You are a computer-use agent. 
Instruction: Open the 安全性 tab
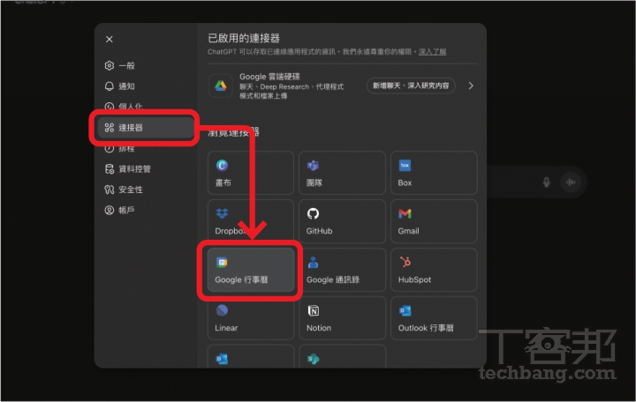click(145, 190)
